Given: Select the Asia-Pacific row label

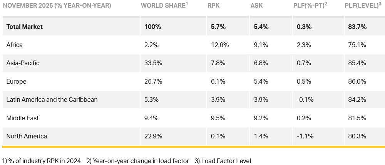Looking at the screenshot, I should coord(23,63).
